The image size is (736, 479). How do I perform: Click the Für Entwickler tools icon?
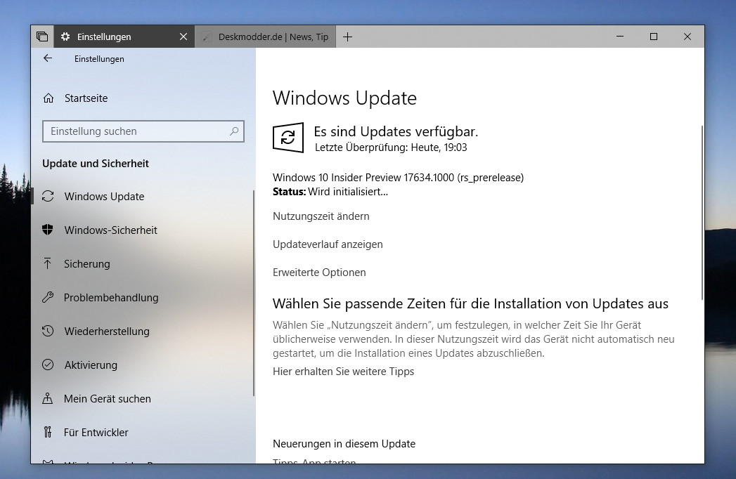coord(47,432)
